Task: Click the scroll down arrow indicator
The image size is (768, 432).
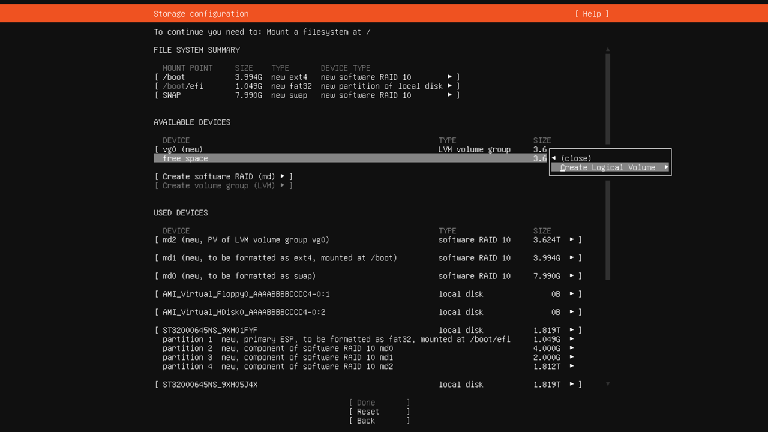Action: [608, 384]
